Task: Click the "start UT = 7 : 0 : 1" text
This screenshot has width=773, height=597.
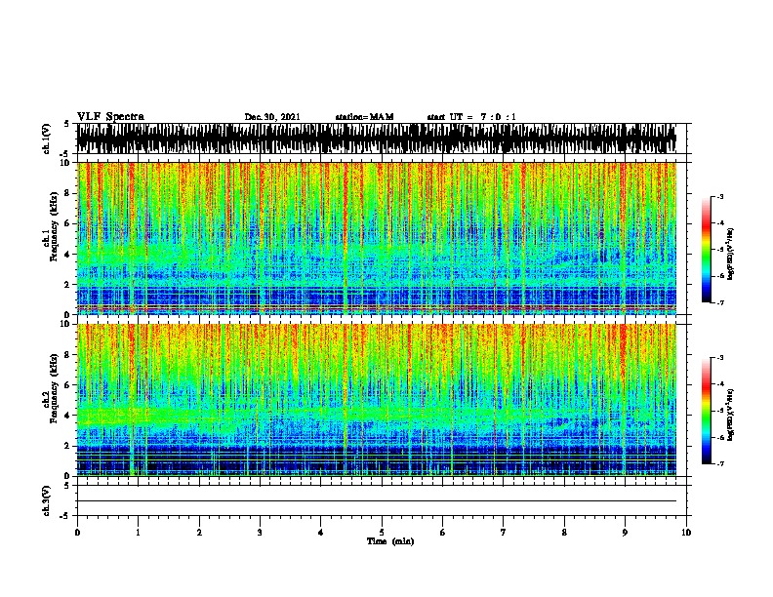Action: click(471, 117)
